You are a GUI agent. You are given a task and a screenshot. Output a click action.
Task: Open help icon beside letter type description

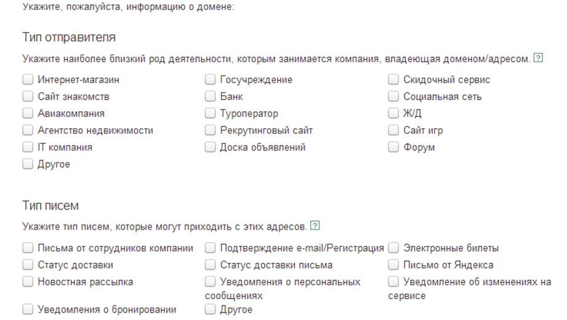click(x=315, y=226)
